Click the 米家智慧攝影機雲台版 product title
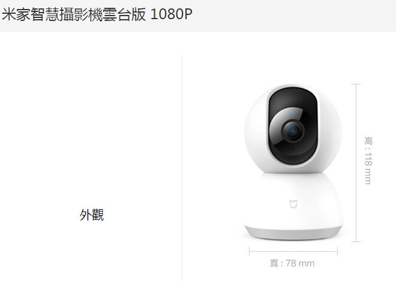 [74, 14]
